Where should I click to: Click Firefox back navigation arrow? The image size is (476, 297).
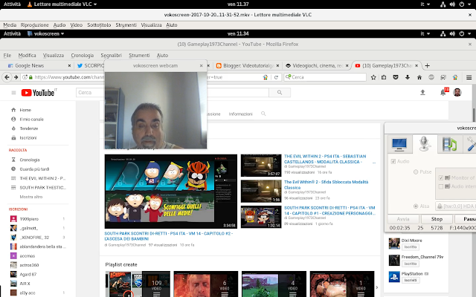pos(7,77)
